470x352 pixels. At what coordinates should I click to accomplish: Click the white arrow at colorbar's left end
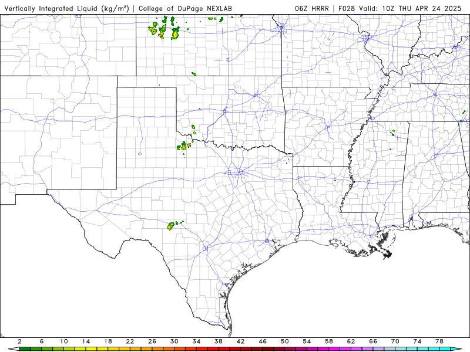[x=14, y=349]
